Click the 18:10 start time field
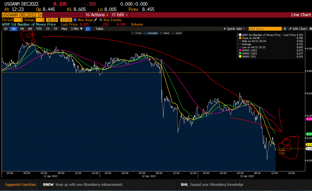Image resolution: width=312 pixels, height=191 pixels. pyautogui.click(x=52, y=20)
